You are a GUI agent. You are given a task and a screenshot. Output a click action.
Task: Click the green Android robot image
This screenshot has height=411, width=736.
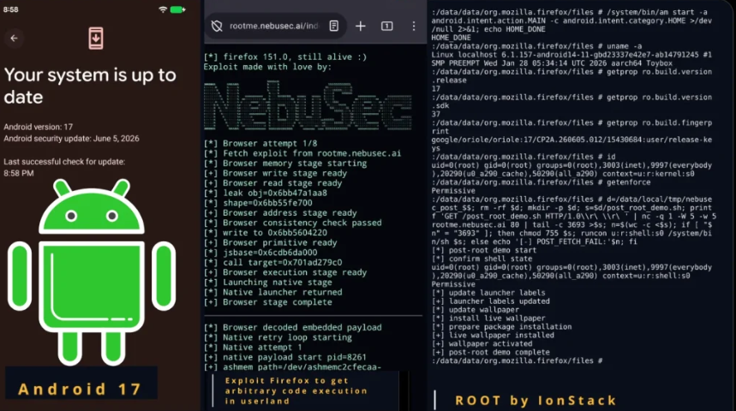tap(92, 272)
